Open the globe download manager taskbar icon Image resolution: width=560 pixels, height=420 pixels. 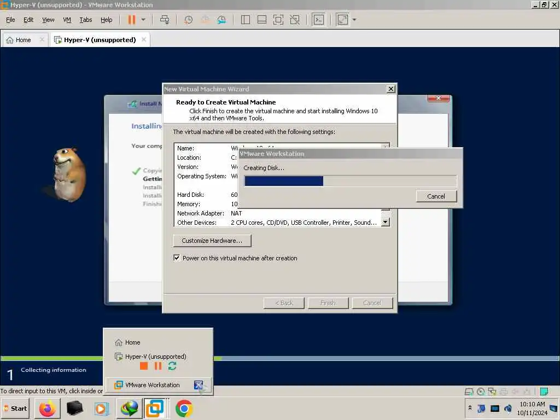pos(129,409)
